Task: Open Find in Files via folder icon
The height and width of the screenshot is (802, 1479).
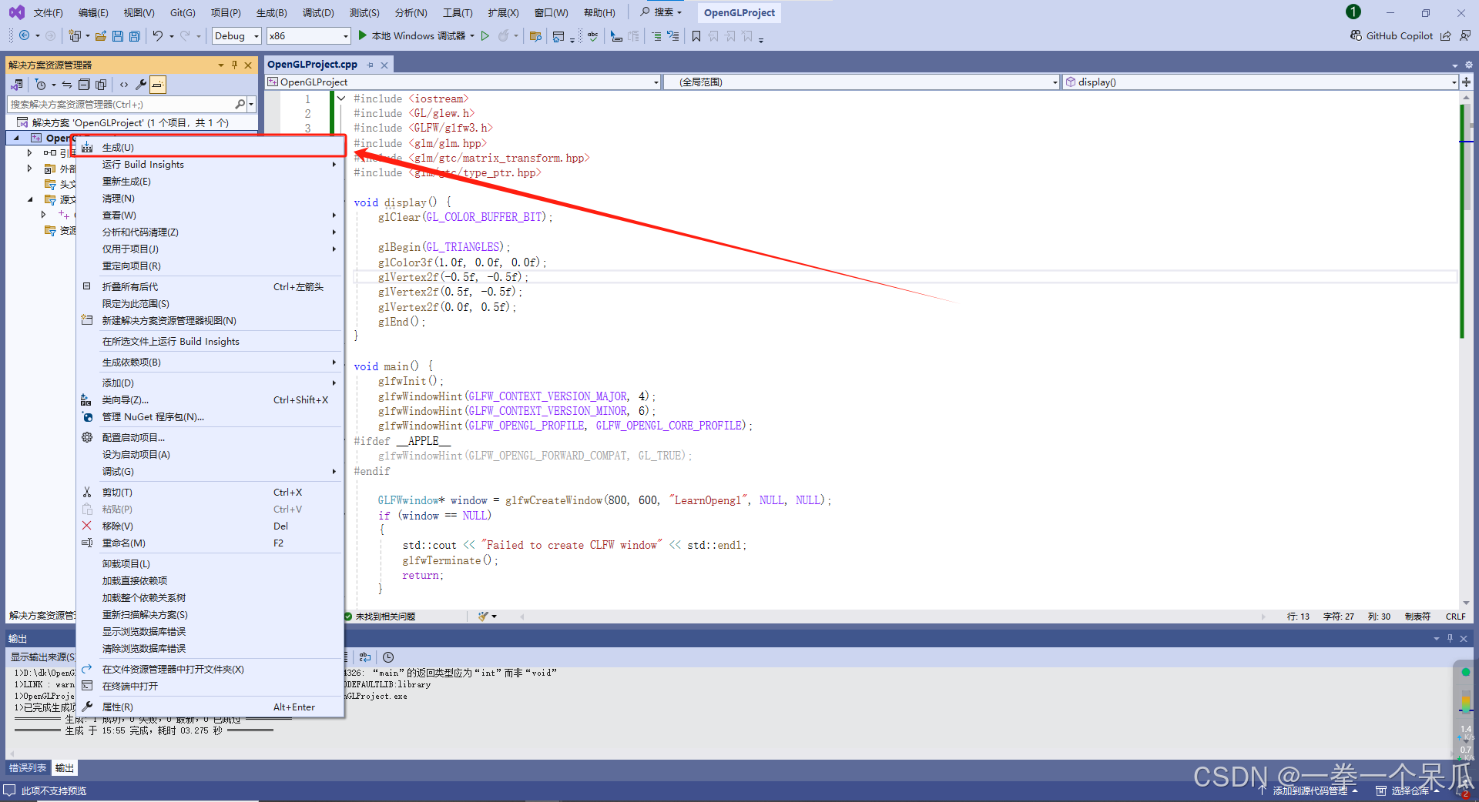Action: (537, 36)
